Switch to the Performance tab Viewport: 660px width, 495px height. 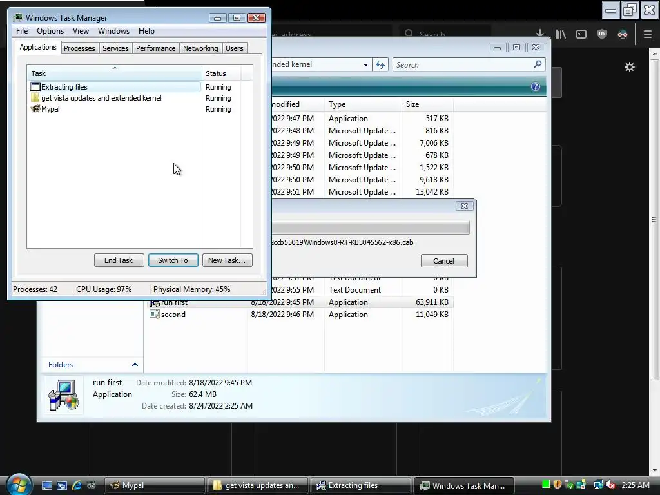coord(156,48)
